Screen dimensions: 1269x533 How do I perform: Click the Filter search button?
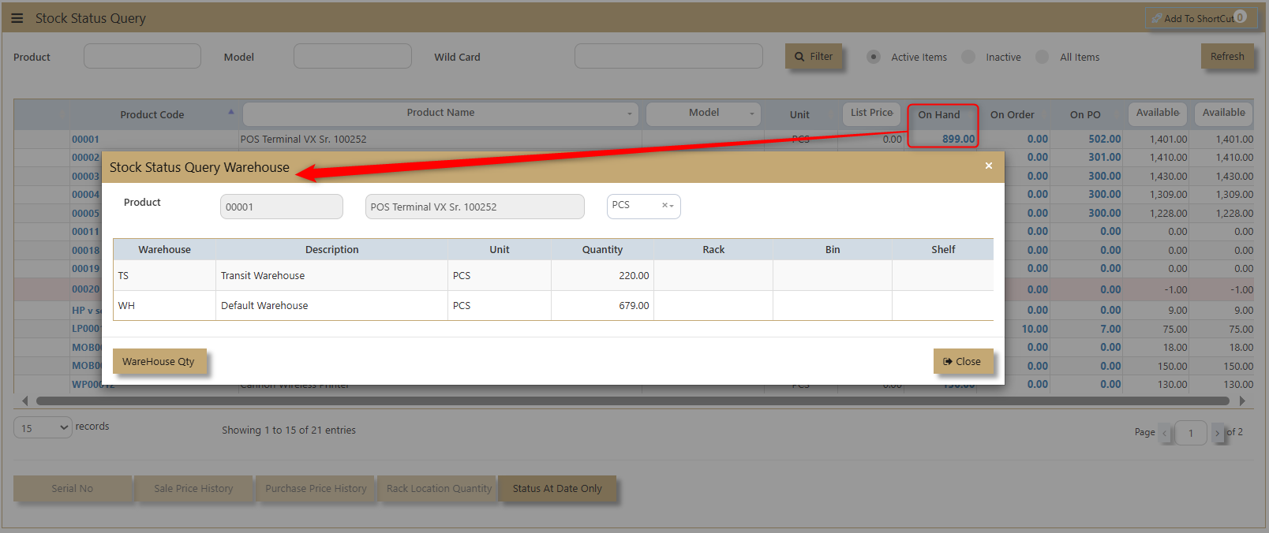813,57
